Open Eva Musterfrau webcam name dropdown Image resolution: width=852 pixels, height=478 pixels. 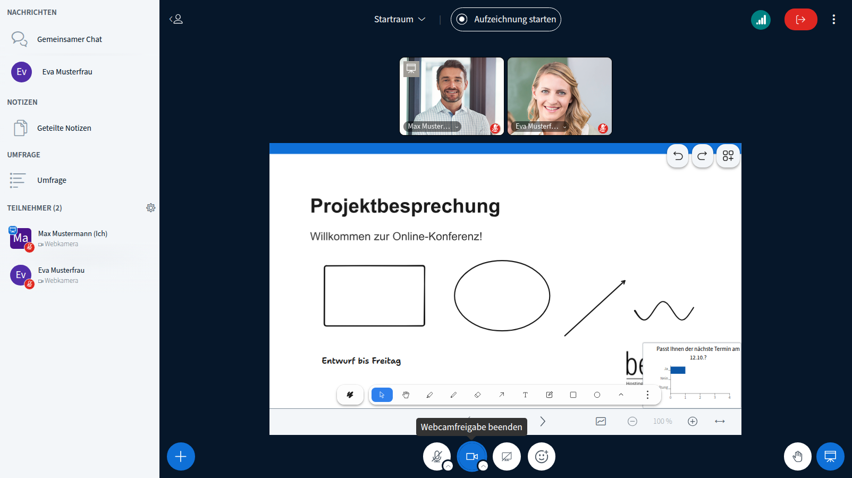click(x=541, y=127)
